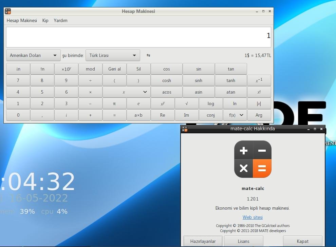Screen dimensions: 336x247
Task: Open the Hesap Makinesi menu in the menu bar
Action: tap(22, 20)
